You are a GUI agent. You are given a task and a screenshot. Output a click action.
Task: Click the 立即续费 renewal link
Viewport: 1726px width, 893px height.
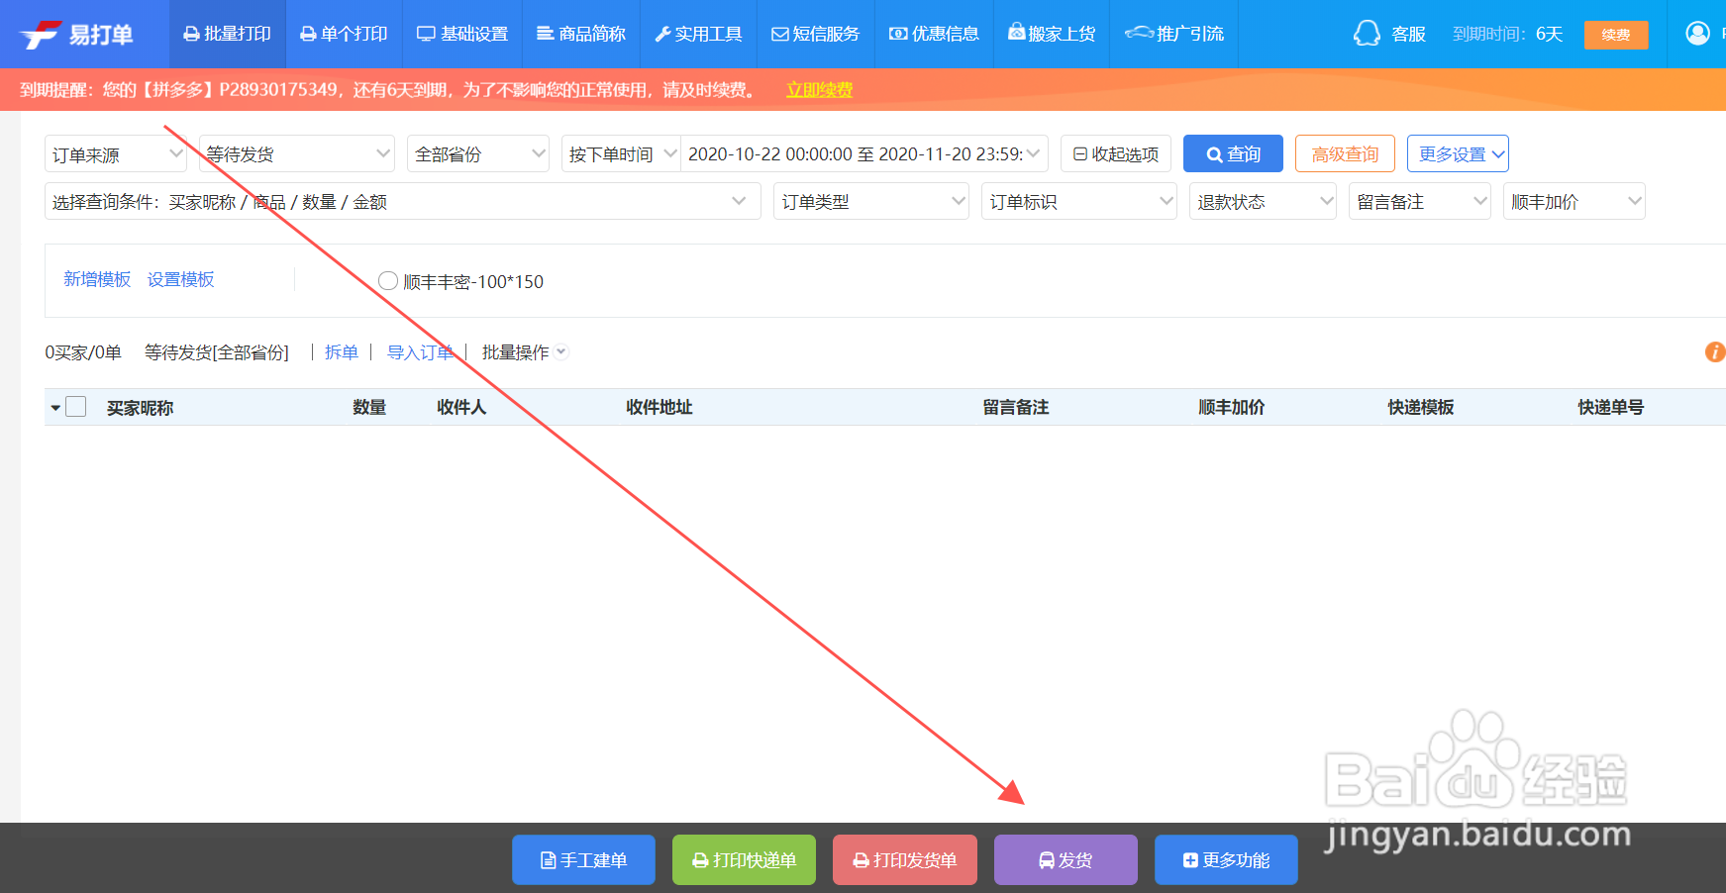click(x=818, y=90)
